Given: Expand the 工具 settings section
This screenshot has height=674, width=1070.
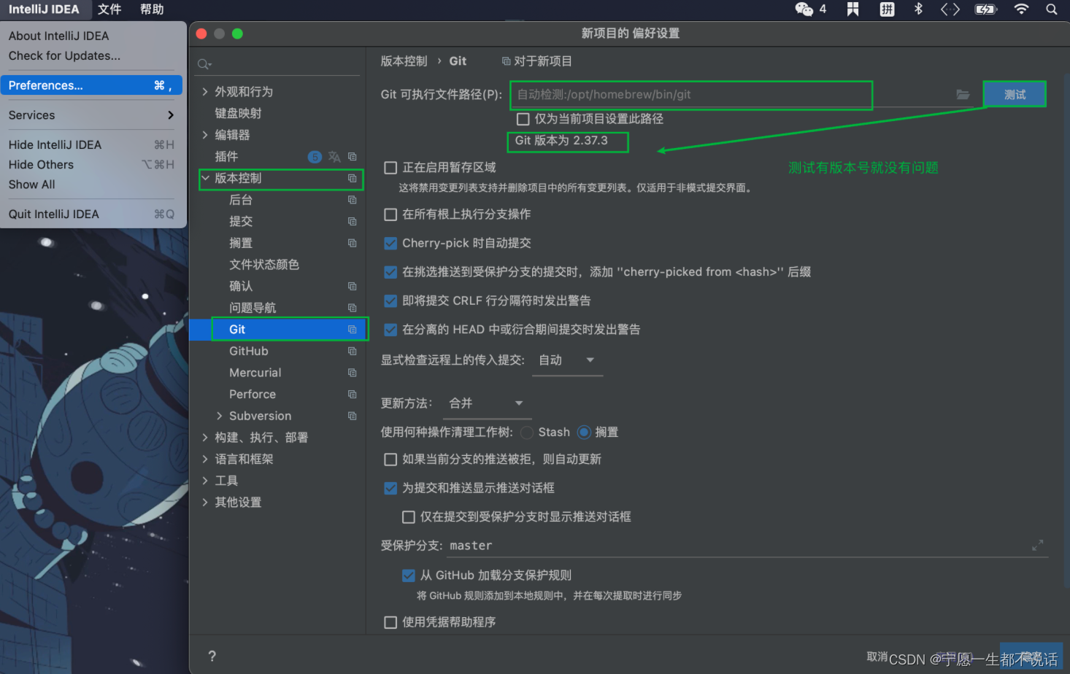Looking at the screenshot, I should (205, 481).
